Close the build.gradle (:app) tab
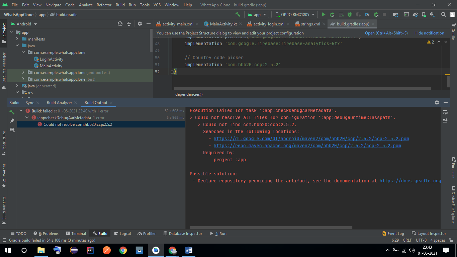The height and width of the screenshot is (257, 457). 373,24
